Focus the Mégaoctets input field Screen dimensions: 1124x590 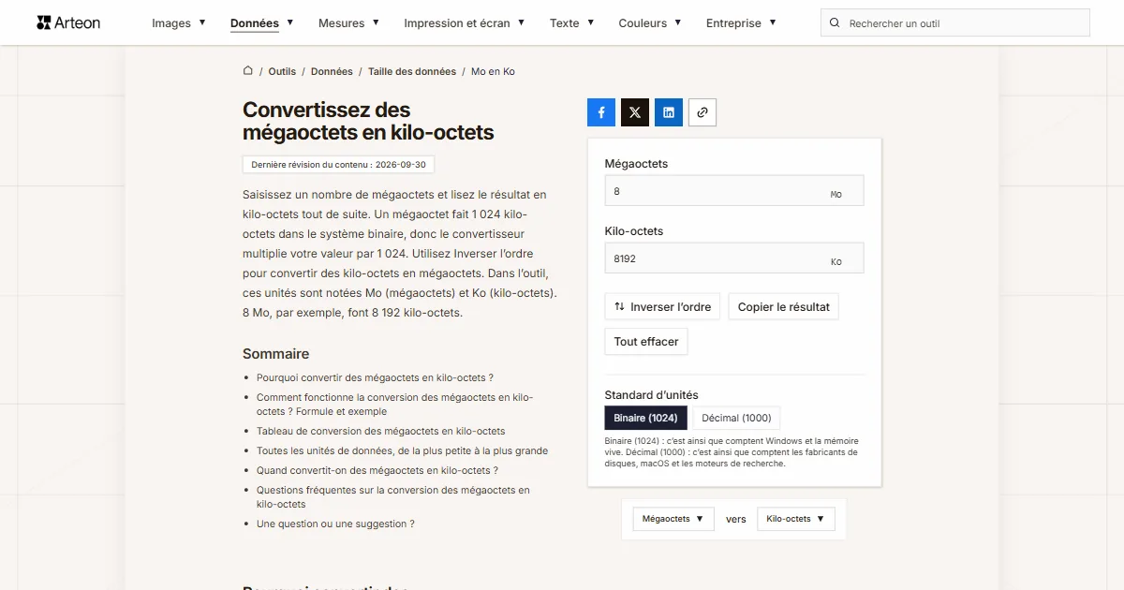tap(734, 191)
